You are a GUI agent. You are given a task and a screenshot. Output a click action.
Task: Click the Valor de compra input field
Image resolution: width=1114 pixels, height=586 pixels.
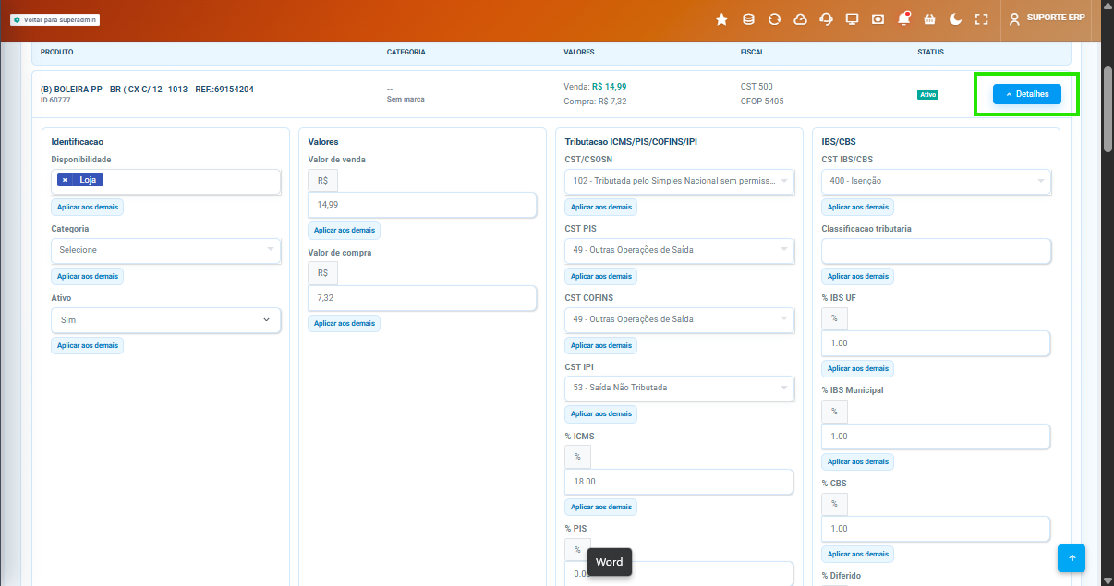click(422, 298)
